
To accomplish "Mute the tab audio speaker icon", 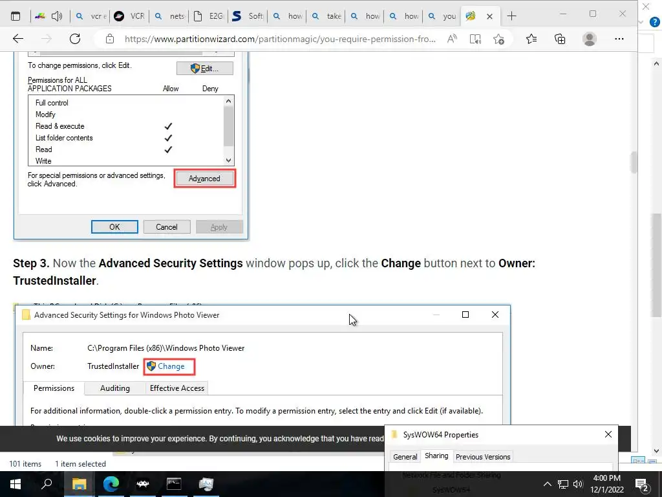I will pos(57,16).
